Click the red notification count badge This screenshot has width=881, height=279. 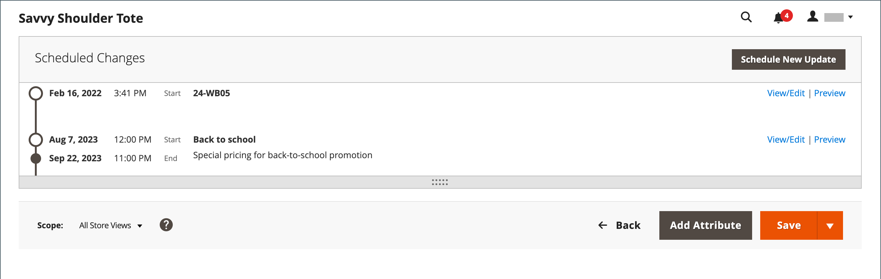coord(787,15)
